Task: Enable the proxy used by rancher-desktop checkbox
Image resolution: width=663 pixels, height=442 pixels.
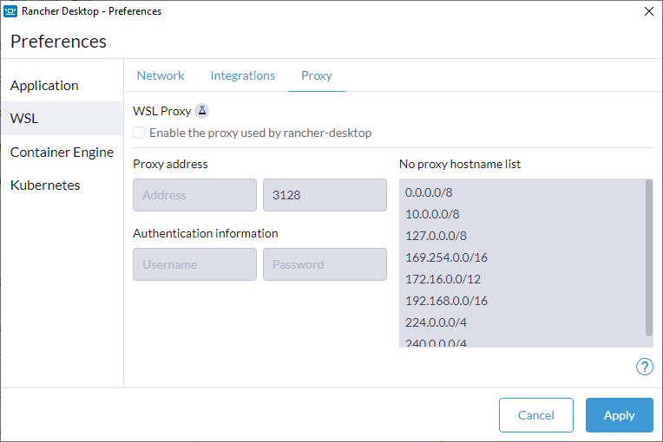Action: pyautogui.click(x=139, y=133)
